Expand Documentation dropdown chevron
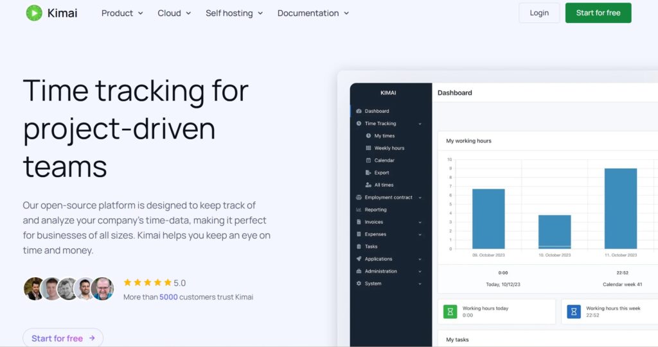Screen dimensions: 658x347 tap(346, 13)
